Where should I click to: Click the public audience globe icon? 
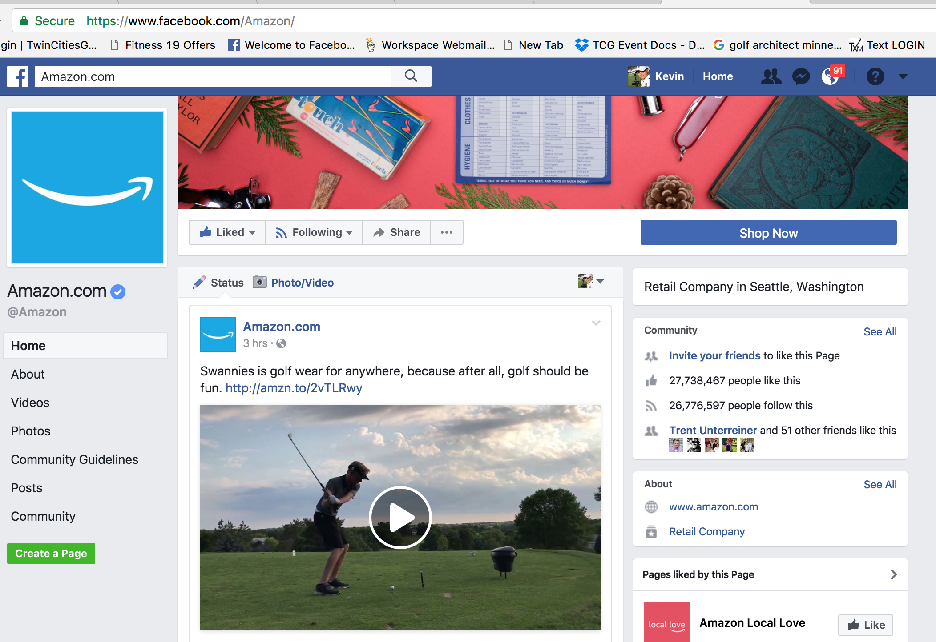[x=281, y=343]
